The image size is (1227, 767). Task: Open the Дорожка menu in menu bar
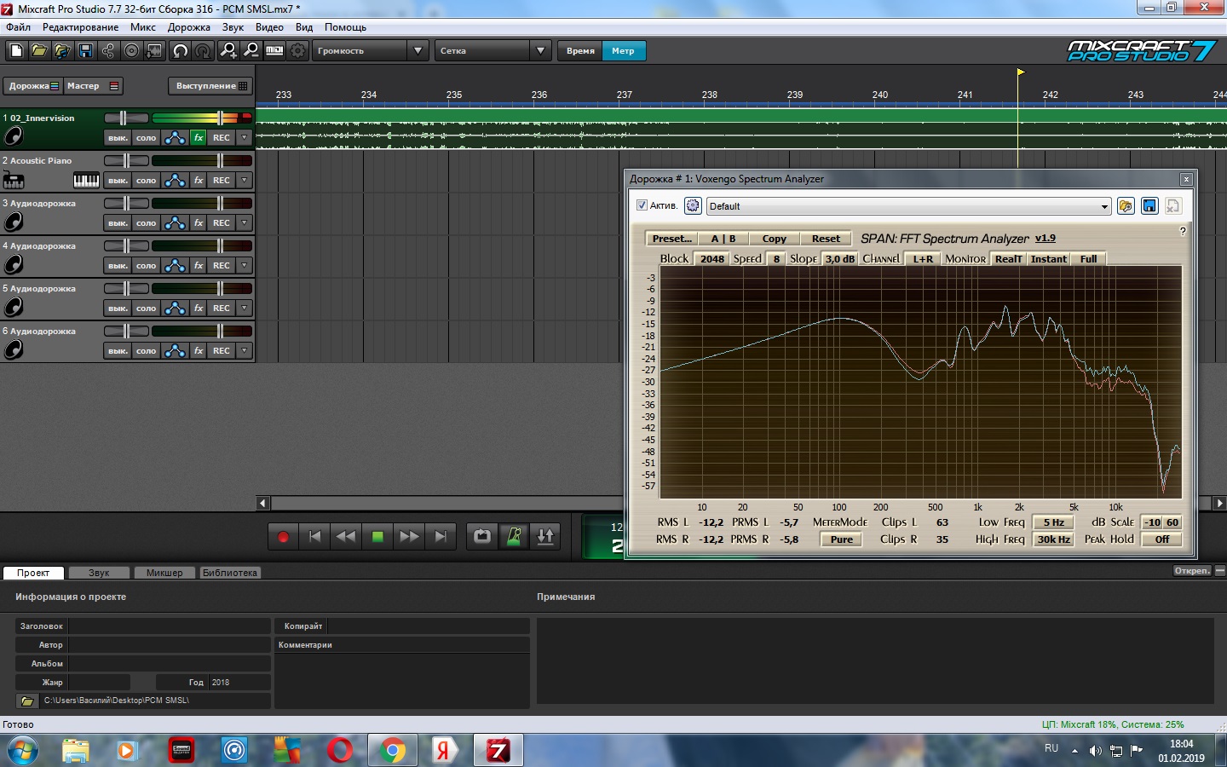189,27
